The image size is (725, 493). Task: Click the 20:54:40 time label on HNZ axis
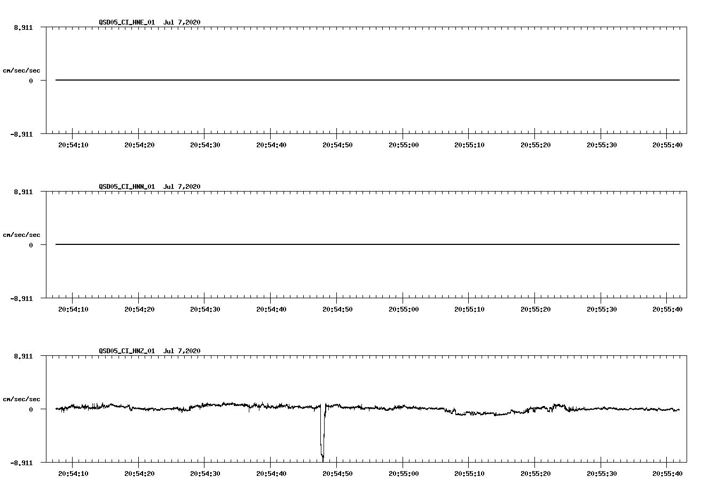pos(271,473)
